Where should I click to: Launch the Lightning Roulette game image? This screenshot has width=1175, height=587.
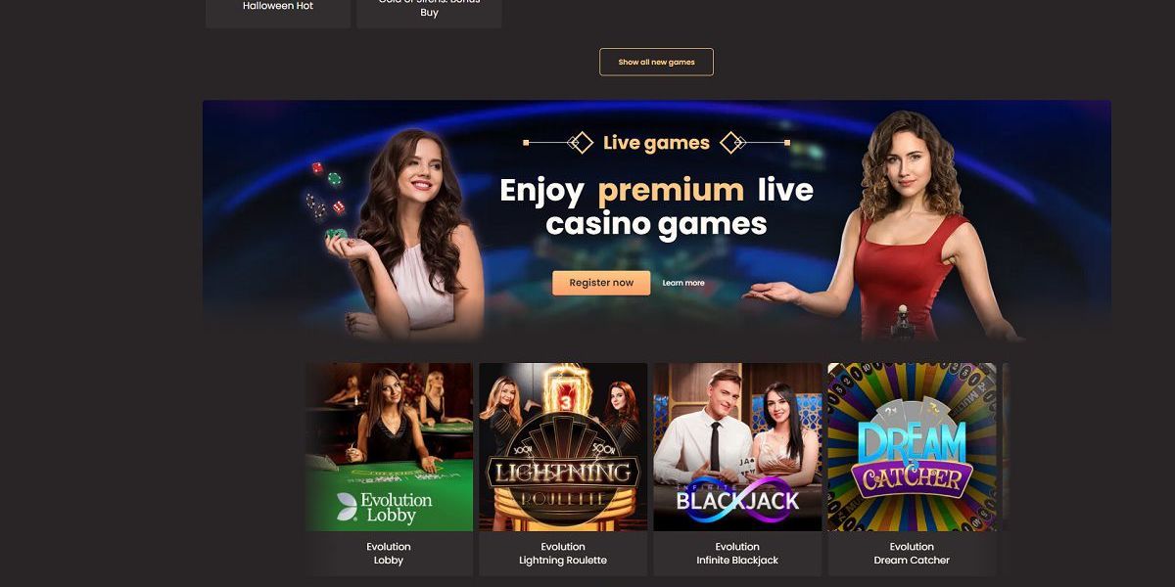pyautogui.click(x=563, y=447)
